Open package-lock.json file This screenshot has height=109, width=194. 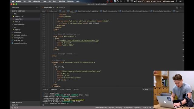click(20, 35)
